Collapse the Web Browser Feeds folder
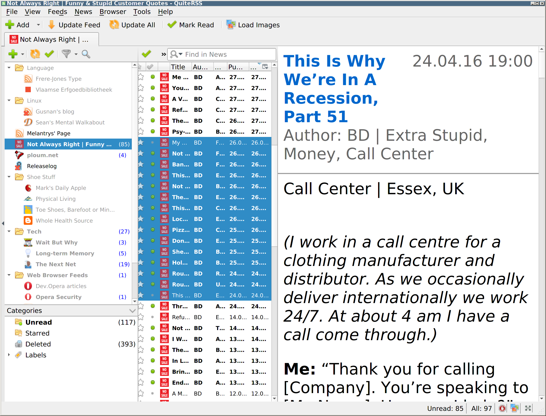This screenshot has height=416, width=546. click(9, 275)
